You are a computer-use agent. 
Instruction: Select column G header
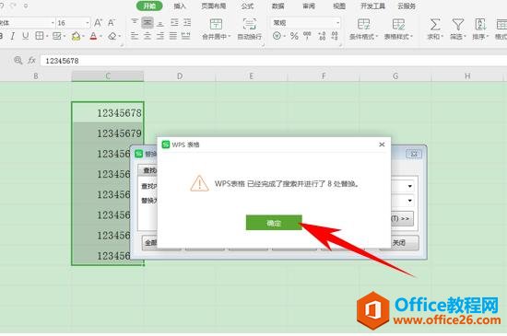(x=395, y=76)
